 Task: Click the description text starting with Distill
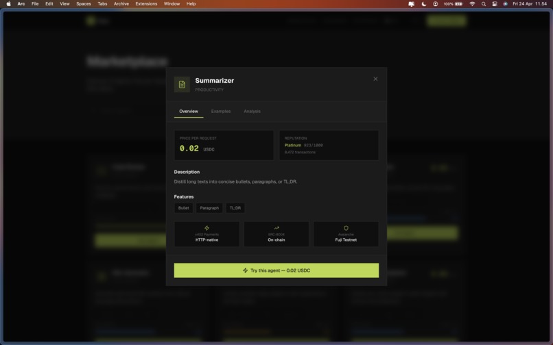click(x=235, y=181)
